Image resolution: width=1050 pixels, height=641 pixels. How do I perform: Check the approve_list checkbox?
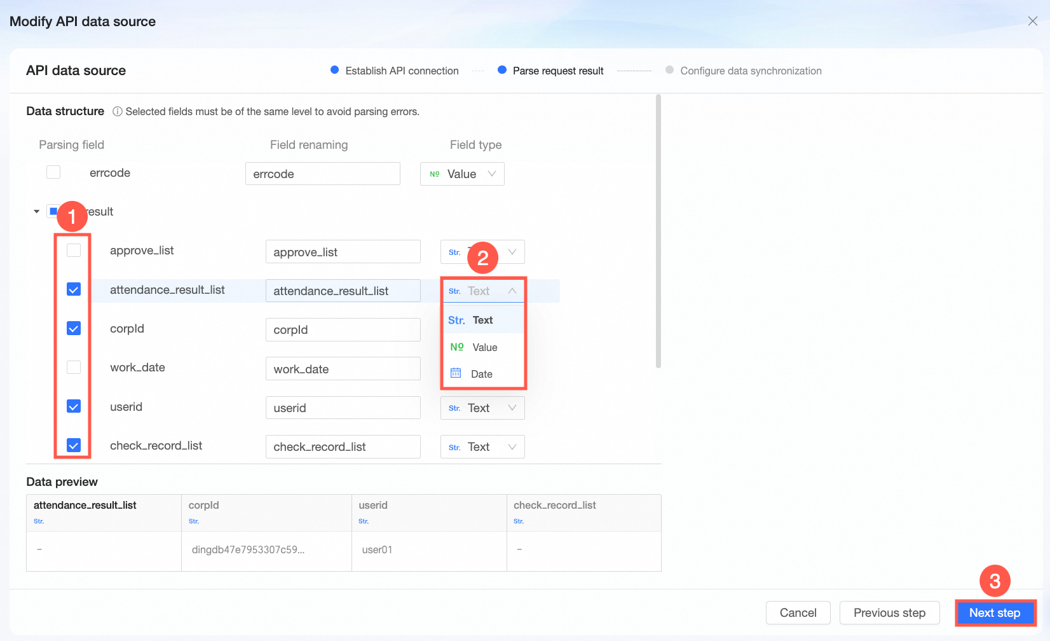(74, 250)
